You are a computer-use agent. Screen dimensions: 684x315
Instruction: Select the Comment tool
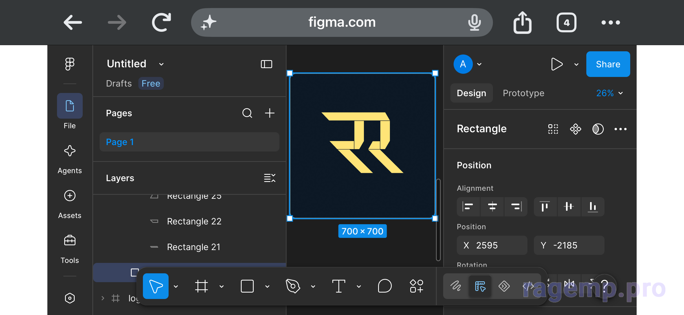(x=385, y=286)
